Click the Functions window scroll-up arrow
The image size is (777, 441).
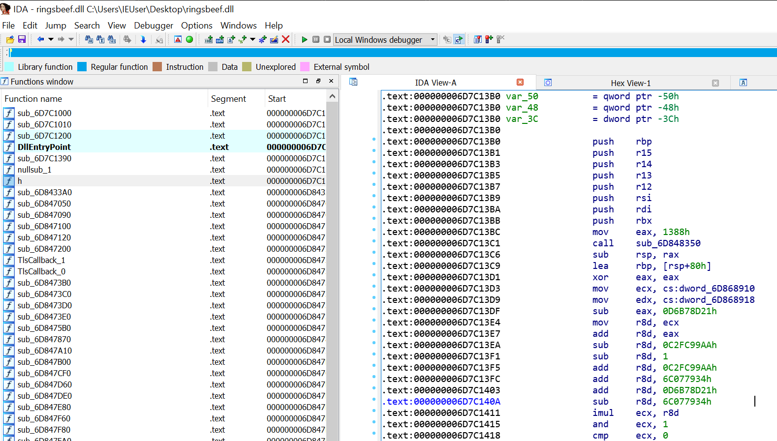(x=333, y=96)
